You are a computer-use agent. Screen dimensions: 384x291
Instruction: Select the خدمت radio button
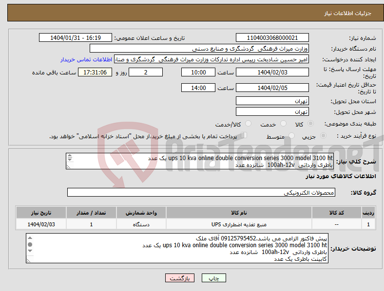[283, 124]
